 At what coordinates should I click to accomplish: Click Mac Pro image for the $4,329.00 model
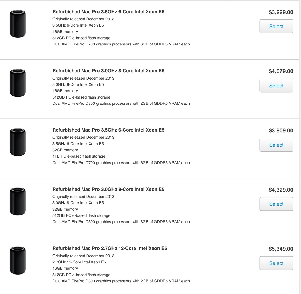point(18,201)
